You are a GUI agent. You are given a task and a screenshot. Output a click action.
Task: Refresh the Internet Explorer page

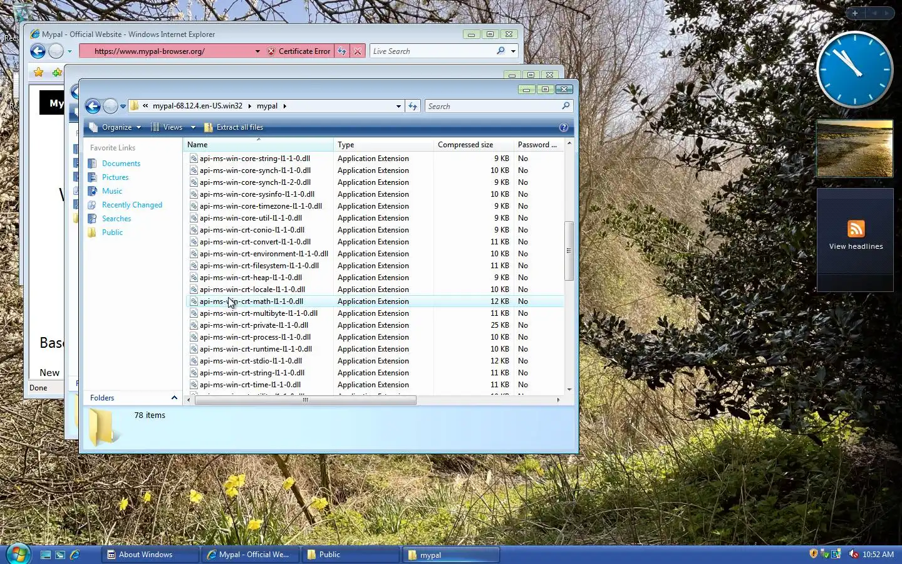[341, 51]
